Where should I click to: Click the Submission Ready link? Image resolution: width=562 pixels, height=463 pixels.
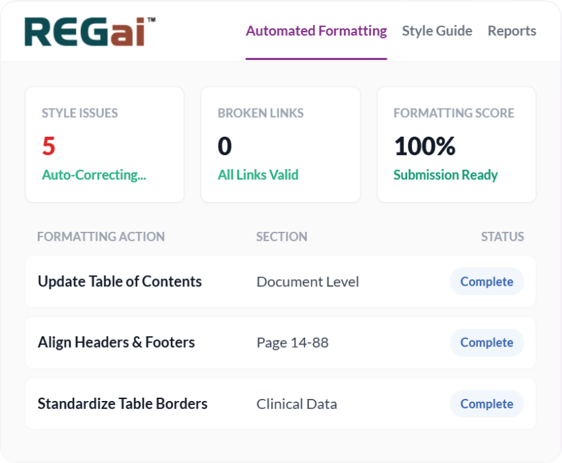coord(446,175)
